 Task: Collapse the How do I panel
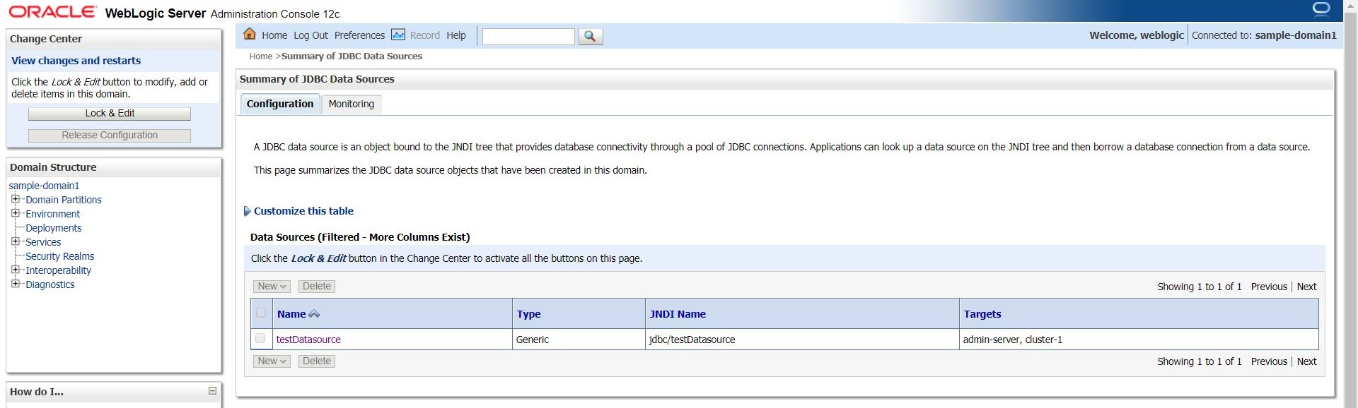[212, 391]
